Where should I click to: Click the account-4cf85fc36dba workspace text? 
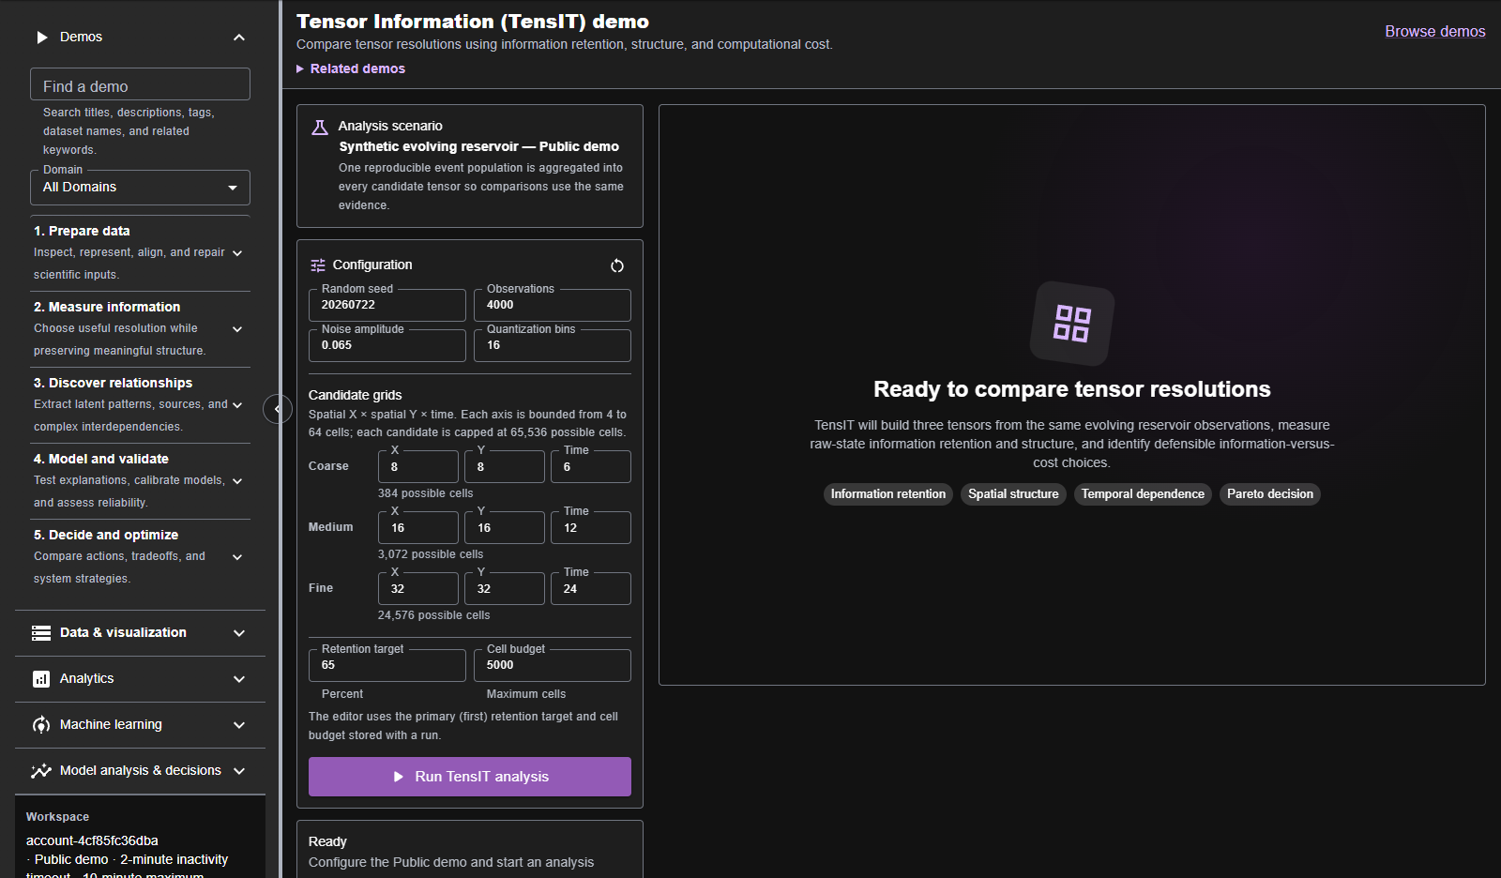92,840
